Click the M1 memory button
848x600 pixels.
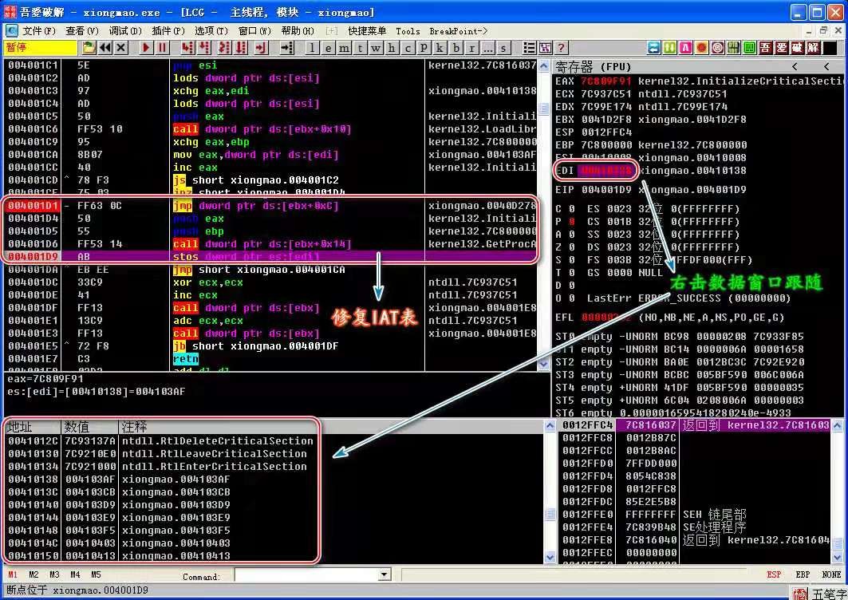[13, 574]
